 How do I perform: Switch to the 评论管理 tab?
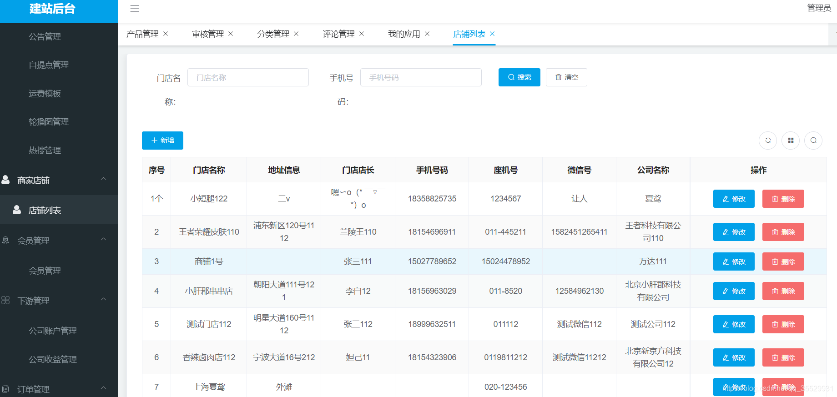[x=339, y=34]
